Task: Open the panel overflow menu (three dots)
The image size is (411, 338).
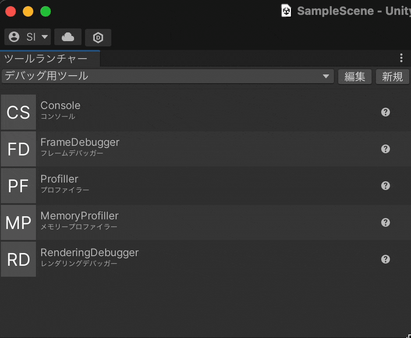Action: point(402,57)
